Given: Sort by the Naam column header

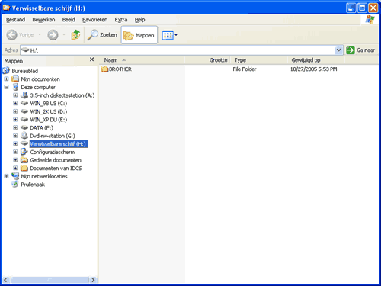Looking at the screenshot, I should tap(142, 60).
